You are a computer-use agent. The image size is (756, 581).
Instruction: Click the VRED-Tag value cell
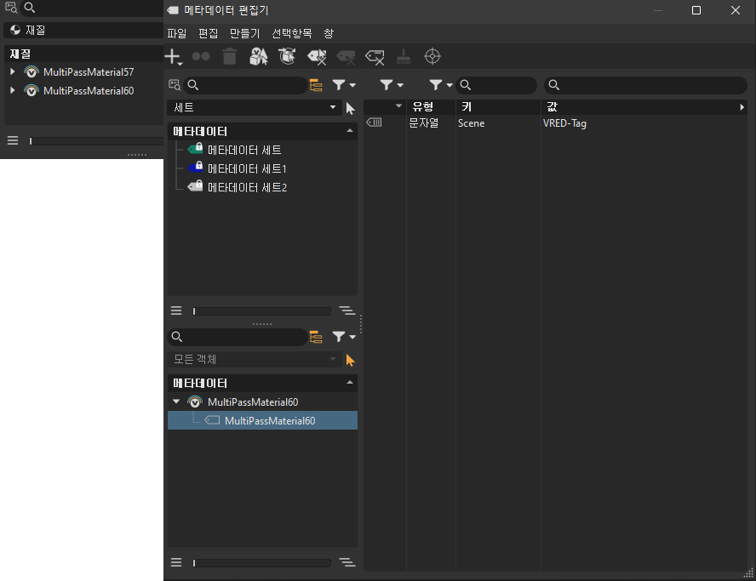(564, 123)
